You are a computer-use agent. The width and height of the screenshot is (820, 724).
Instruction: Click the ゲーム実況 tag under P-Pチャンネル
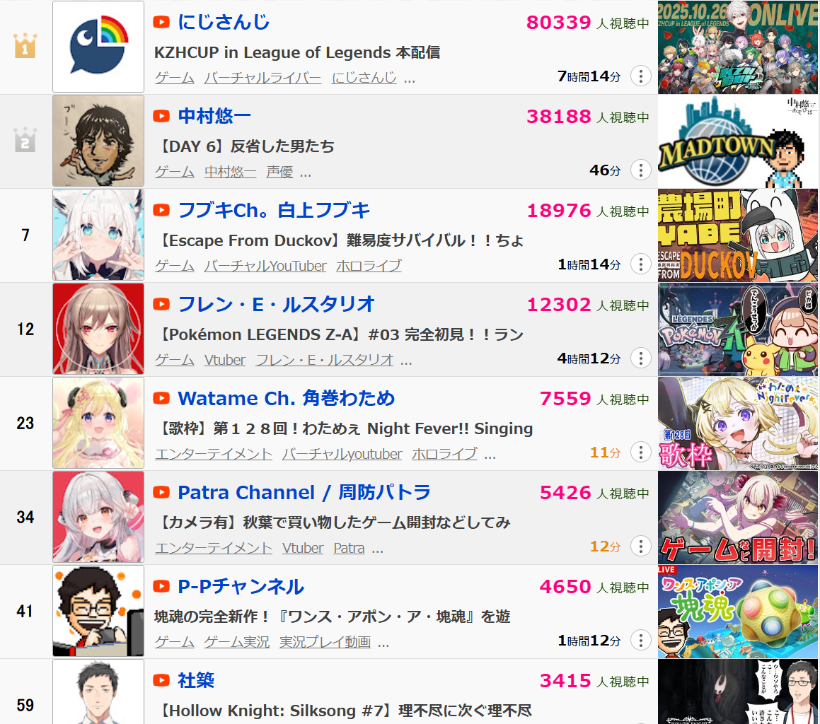point(236,642)
